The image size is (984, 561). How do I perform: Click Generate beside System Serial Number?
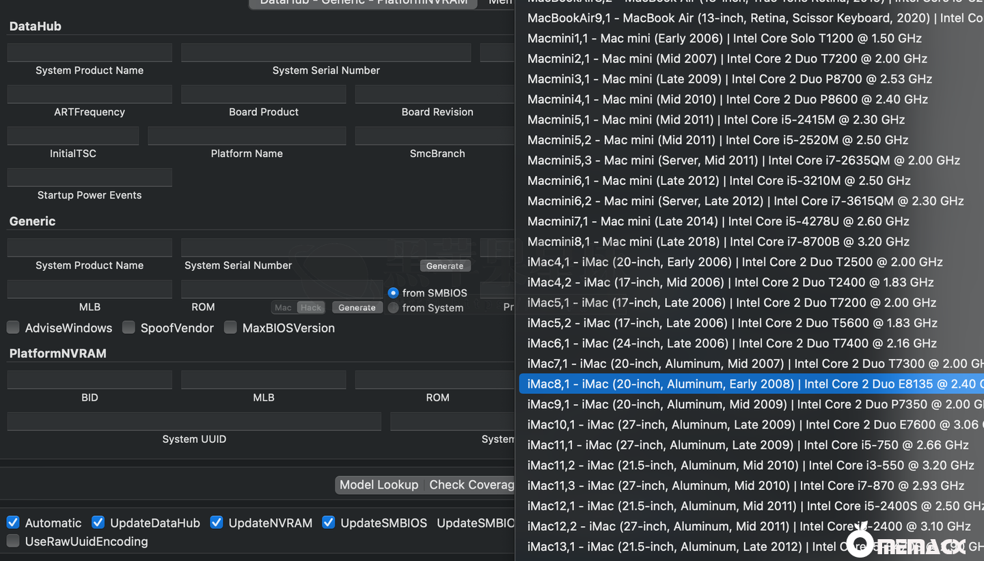pyautogui.click(x=445, y=266)
